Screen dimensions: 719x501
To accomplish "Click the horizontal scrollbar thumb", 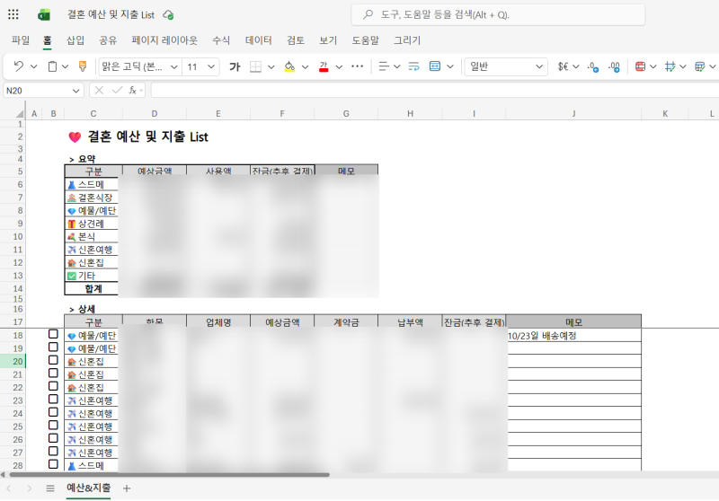I will (x=169, y=474).
